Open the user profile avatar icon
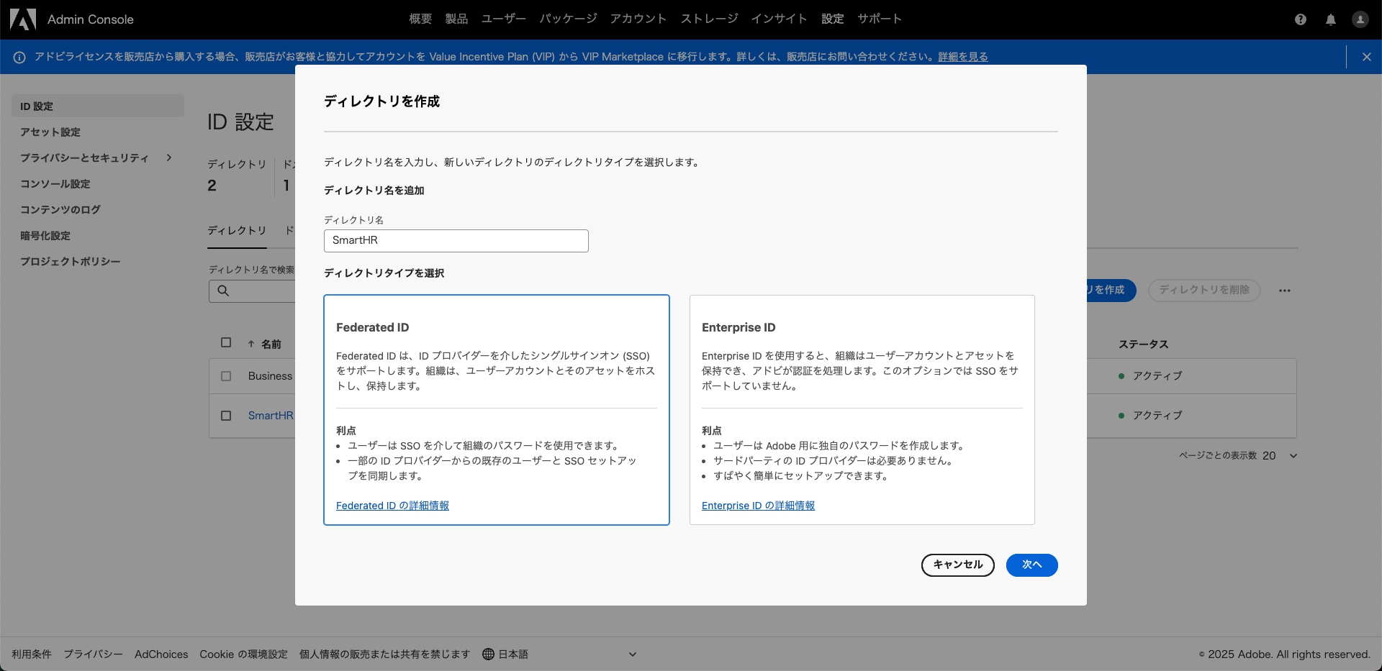This screenshot has width=1382, height=671. pos(1360,19)
